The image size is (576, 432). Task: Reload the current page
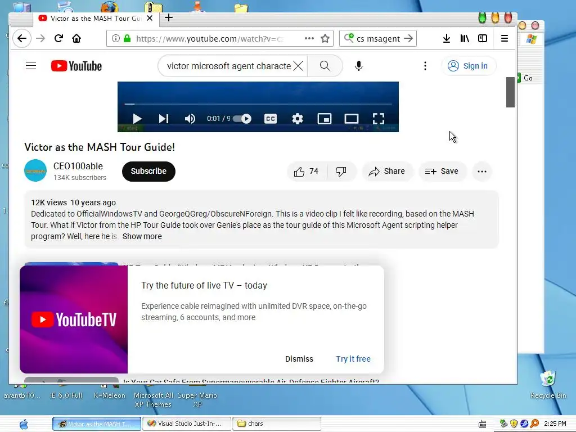click(58, 38)
